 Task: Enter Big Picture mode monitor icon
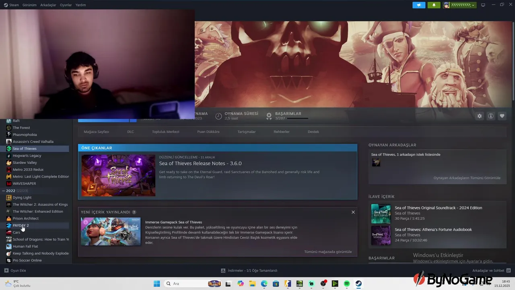[x=483, y=5]
